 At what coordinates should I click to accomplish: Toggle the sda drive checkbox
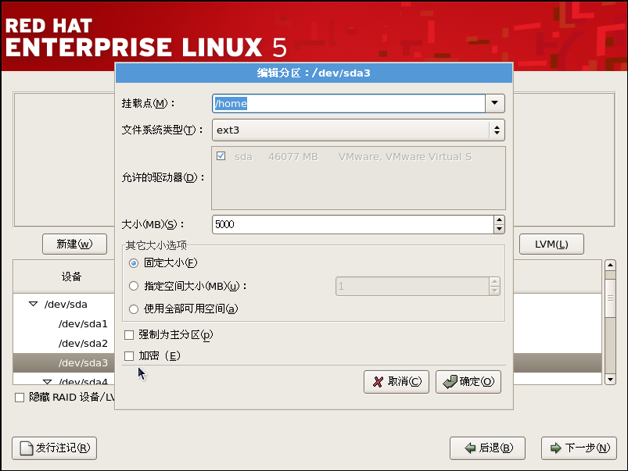pos(221,156)
